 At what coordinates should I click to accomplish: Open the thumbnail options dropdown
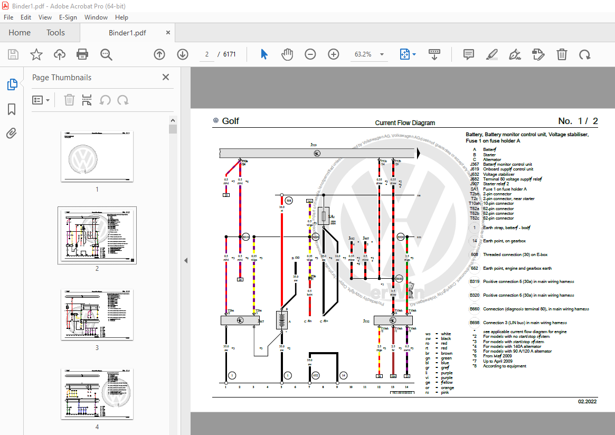(41, 100)
